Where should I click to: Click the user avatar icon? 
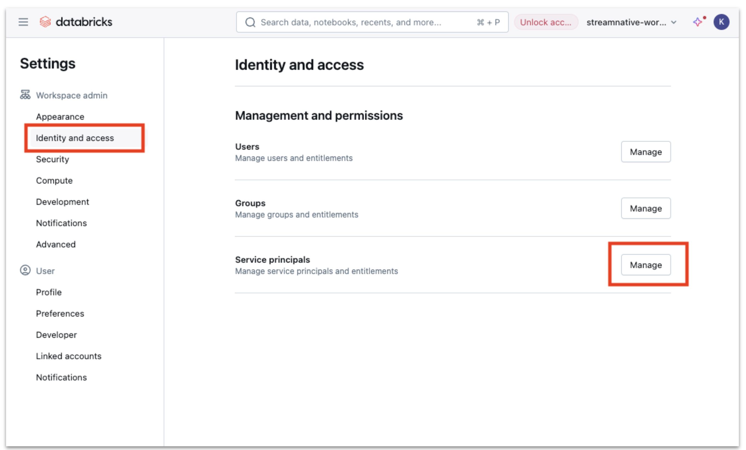pyautogui.click(x=721, y=22)
